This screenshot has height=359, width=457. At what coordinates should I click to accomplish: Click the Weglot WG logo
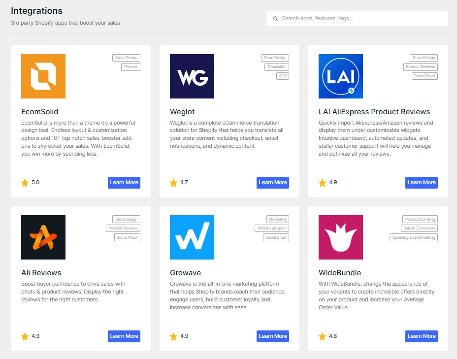coord(192,76)
